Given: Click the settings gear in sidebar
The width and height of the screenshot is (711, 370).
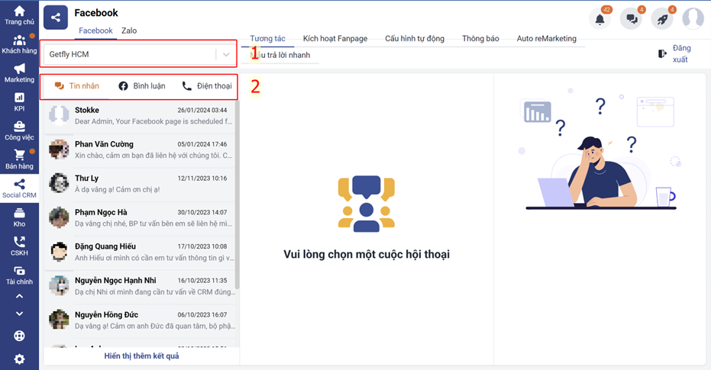Looking at the screenshot, I should click(19, 359).
